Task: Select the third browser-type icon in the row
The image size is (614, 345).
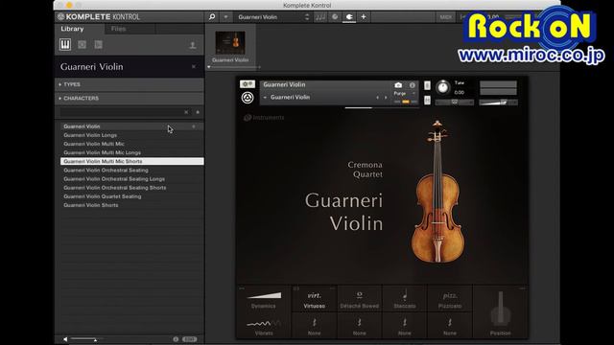Action: 98,45
